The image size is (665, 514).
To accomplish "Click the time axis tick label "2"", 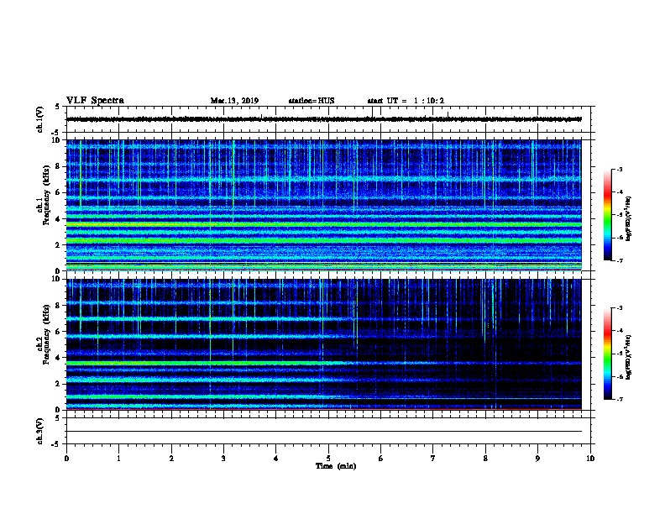I will coord(171,459).
